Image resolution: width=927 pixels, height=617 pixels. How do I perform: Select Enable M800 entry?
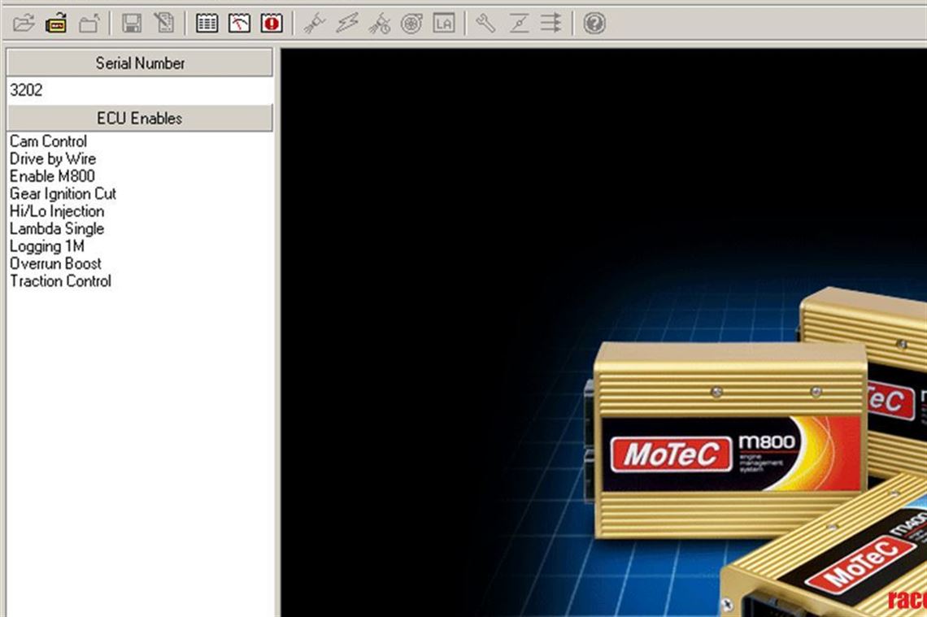(x=52, y=176)
